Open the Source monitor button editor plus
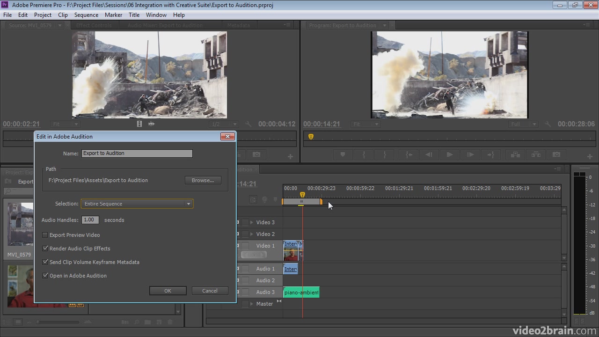Screen dimensions: 599x337 tap(290, 156)
